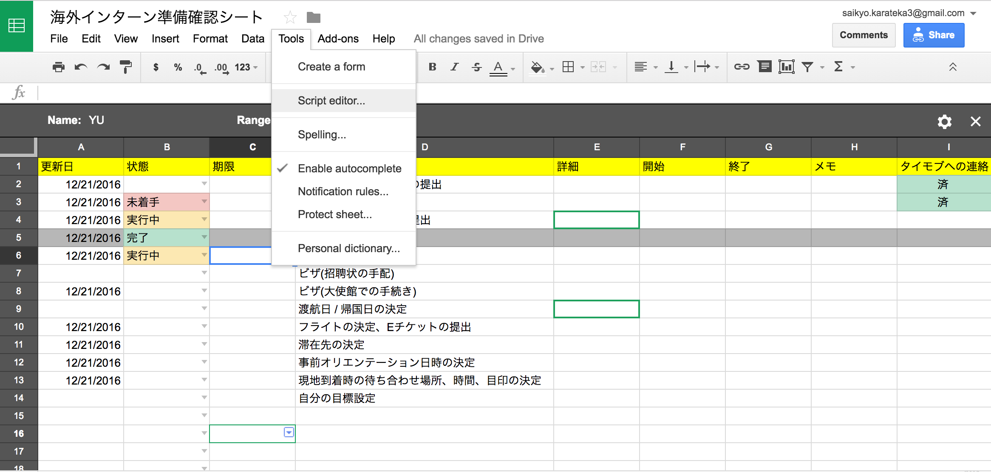Select the Paint format roller icon
This screenshot has height=472, width=991.
pos(126,67)
